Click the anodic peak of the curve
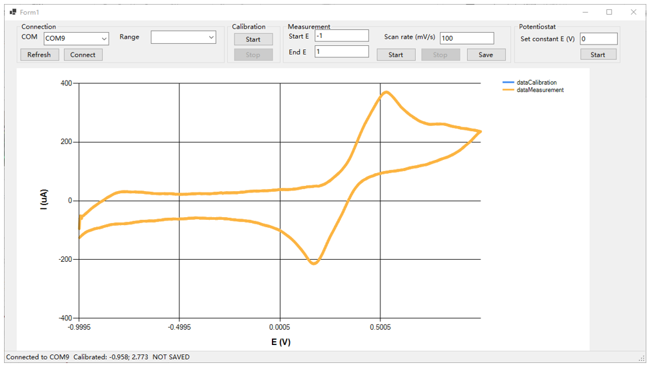 pyautogui.click(x=386, y=93)
